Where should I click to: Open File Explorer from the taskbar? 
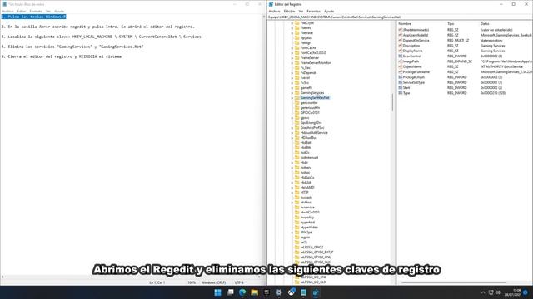click(254, 292)
